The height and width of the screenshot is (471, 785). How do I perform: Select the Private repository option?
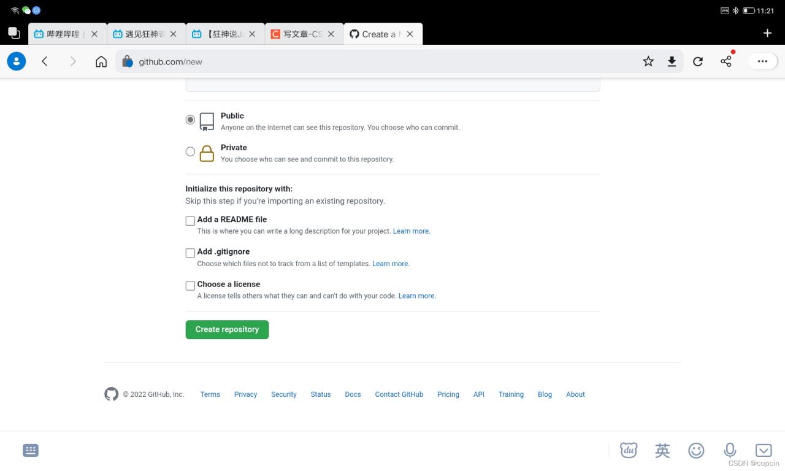pos(190,151)
